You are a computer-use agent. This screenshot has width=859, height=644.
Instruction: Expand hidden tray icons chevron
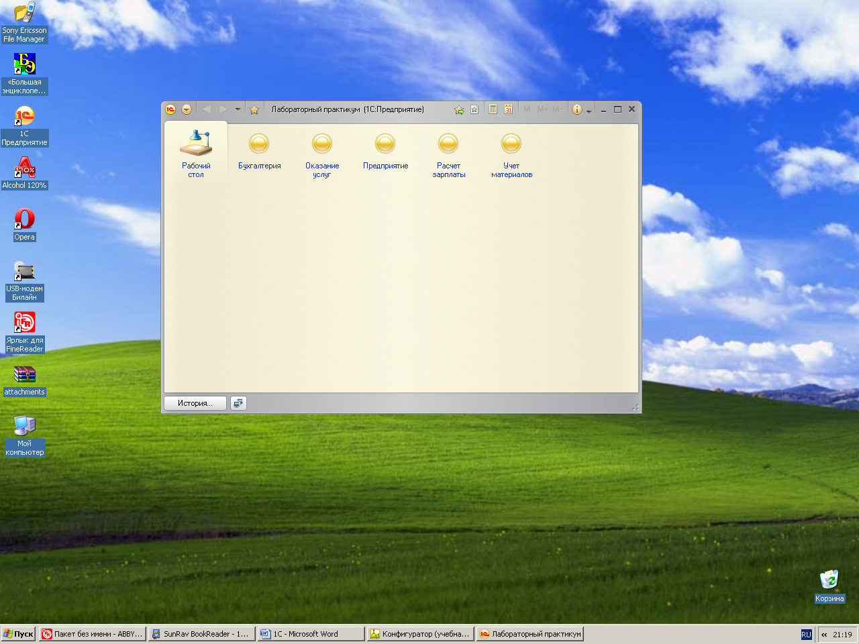(x=824, y=635)
